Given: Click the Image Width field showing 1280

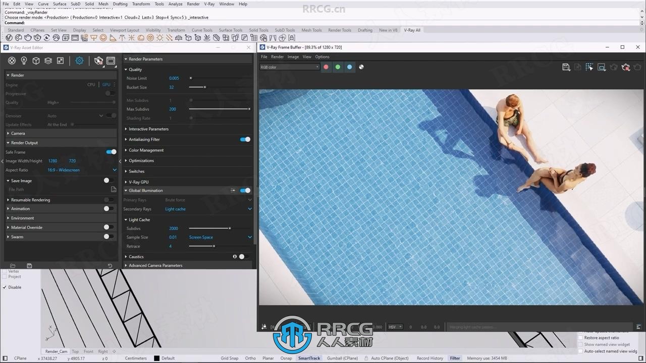Looking at the screenshot, I should pos(52,161).
